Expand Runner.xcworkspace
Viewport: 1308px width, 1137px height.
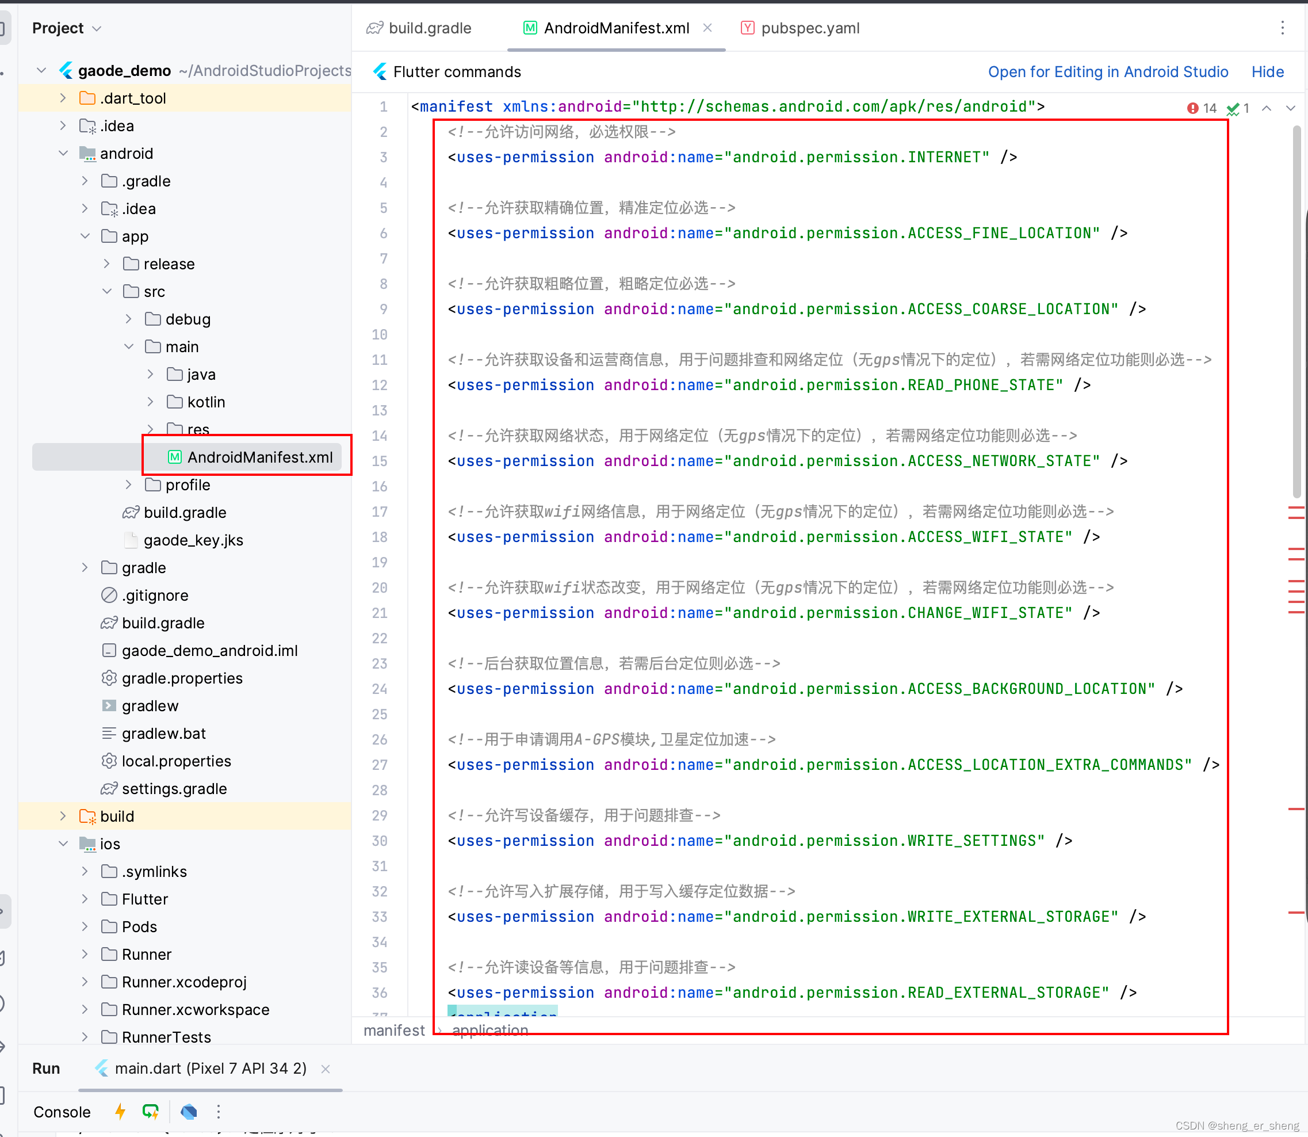[85, 1009]
